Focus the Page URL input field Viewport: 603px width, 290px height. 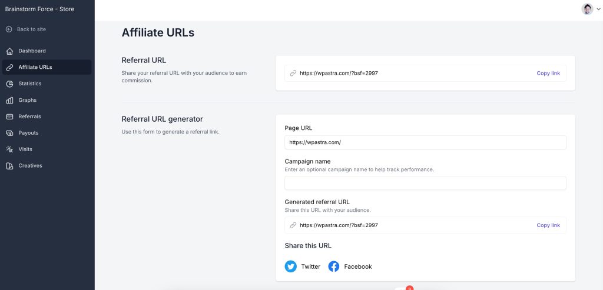425,142
